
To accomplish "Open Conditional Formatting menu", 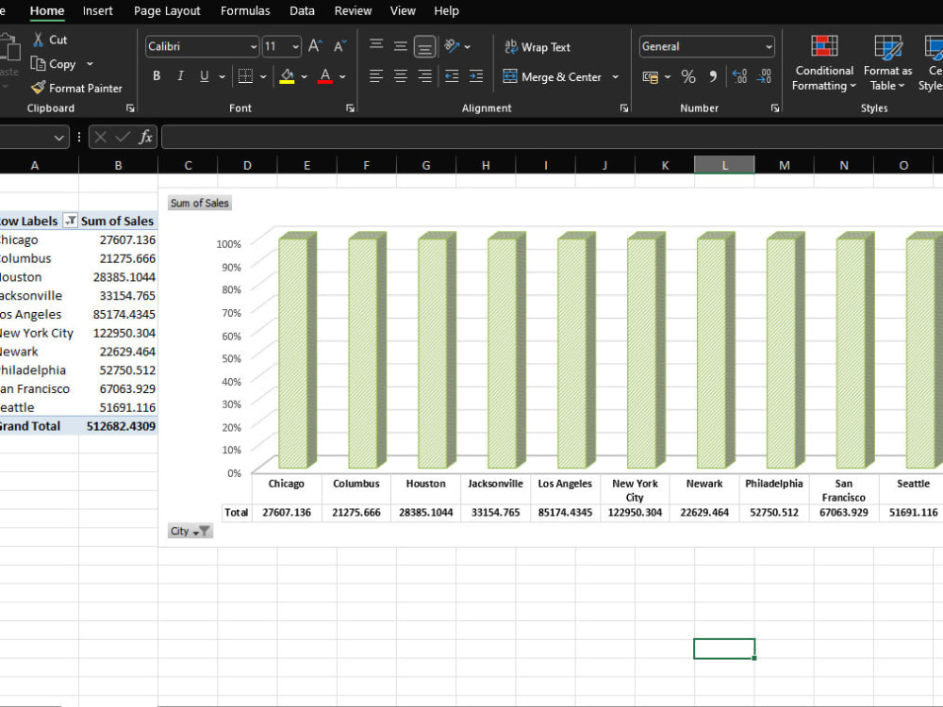I will click(x=824, y=62).
